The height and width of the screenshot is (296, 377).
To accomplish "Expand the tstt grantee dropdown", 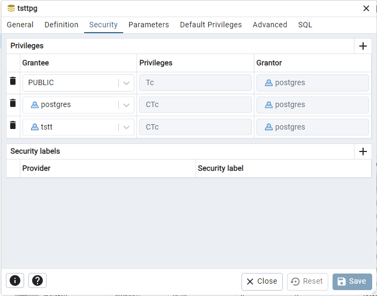I will [126, 127].
